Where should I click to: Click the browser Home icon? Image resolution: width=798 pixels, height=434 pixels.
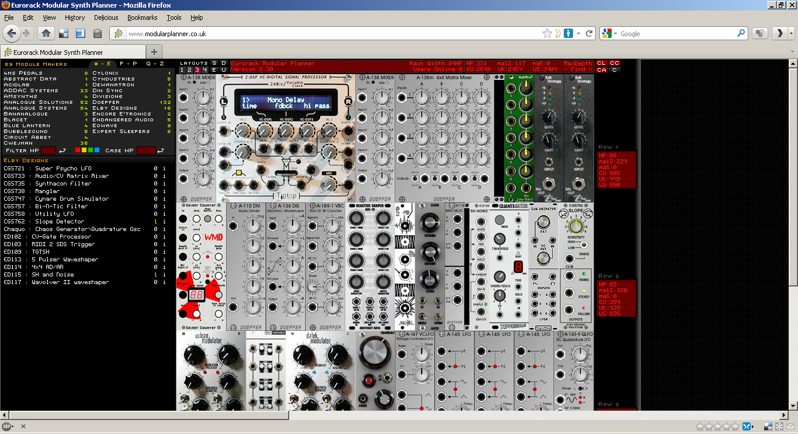pos(46,33)
